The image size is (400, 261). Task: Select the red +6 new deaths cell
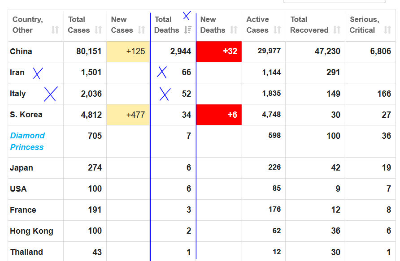pyautogui.click(x=219, y=115)
